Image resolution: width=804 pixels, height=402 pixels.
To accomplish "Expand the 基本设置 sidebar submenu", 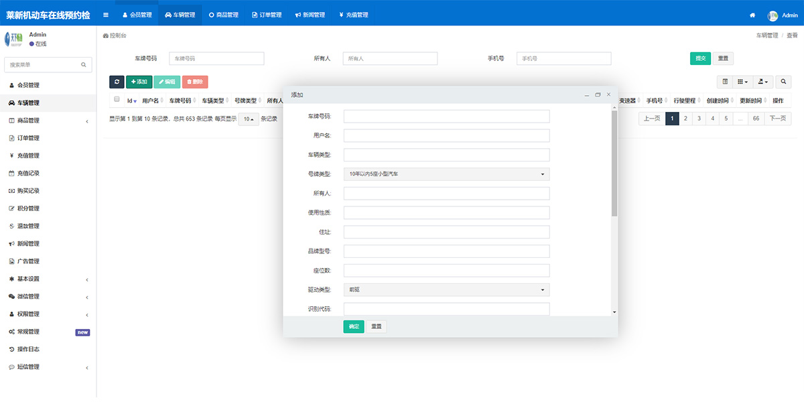I will (48, 279).
